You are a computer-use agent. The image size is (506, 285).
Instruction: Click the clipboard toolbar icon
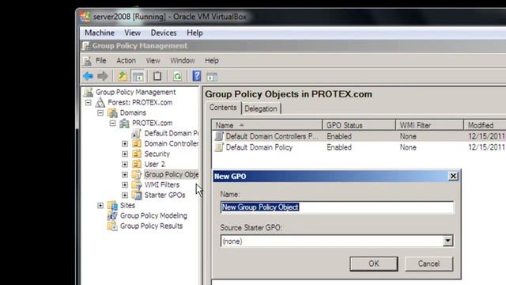tap(157, 76)
